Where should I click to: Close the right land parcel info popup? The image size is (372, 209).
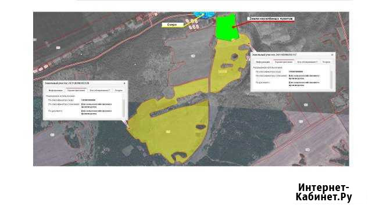point(332,55)
